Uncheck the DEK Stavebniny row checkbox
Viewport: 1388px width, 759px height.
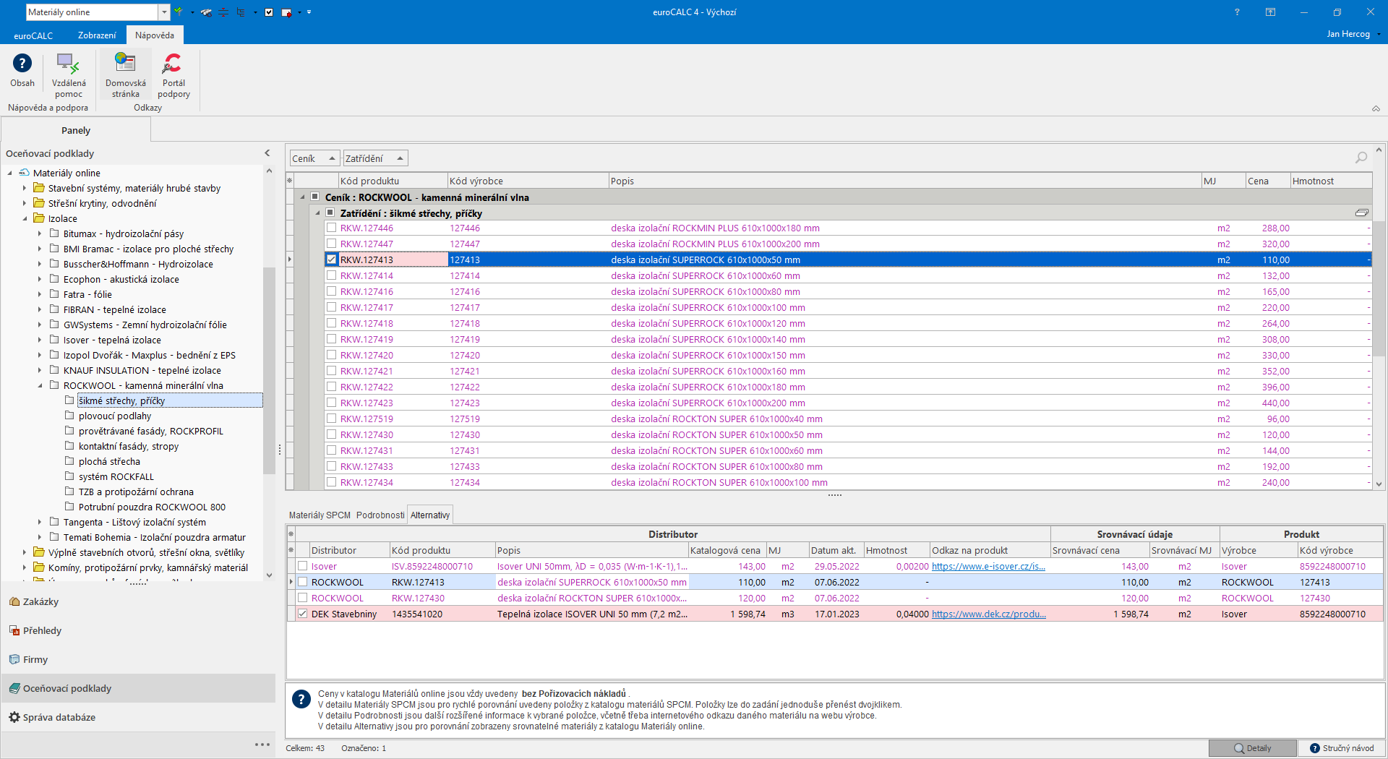click(303, 614)
